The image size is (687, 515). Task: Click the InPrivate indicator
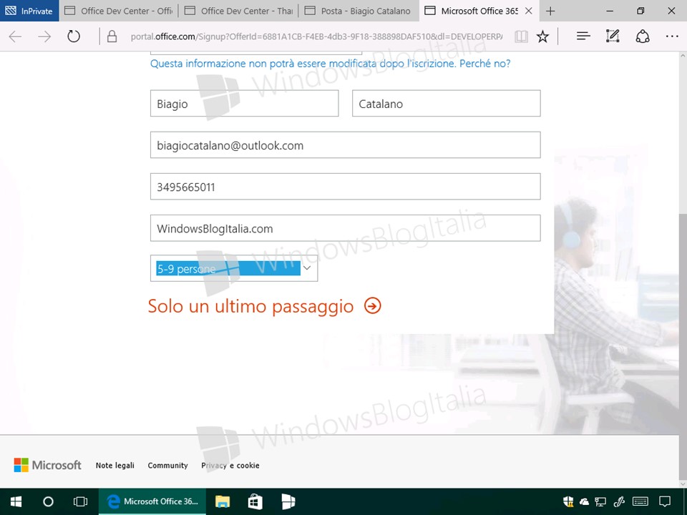[x=29, y=11]
